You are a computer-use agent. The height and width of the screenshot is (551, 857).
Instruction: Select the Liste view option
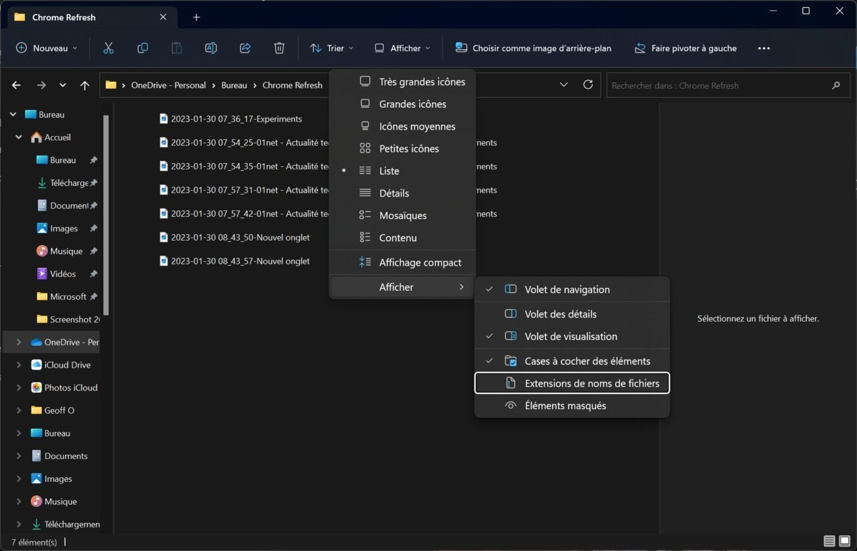click(x=402, y=171)
